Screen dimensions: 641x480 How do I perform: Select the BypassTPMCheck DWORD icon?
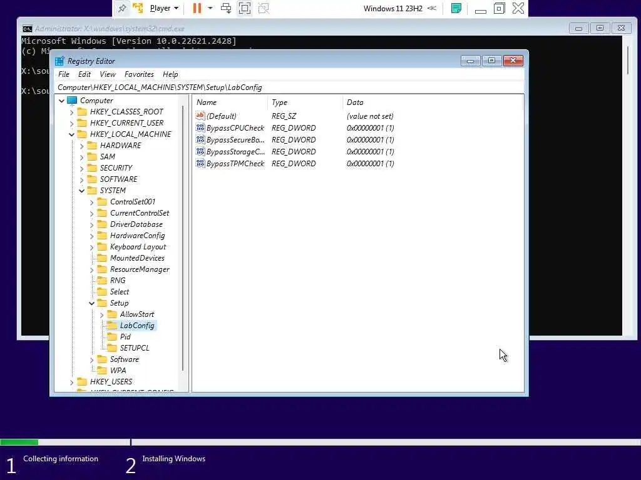(200, 163)
